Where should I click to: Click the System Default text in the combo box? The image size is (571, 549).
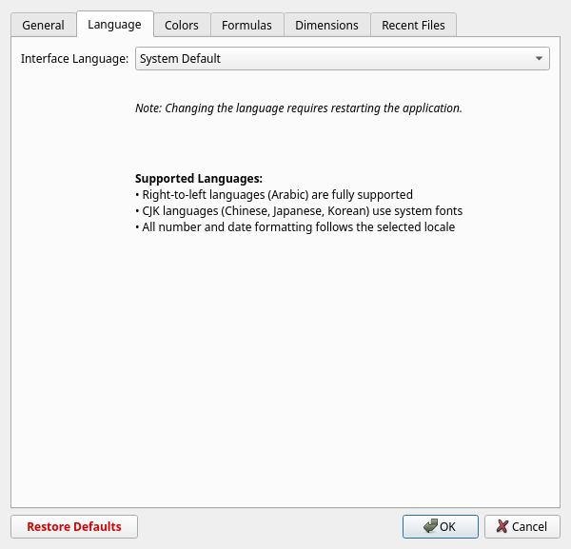coord(180,59)
